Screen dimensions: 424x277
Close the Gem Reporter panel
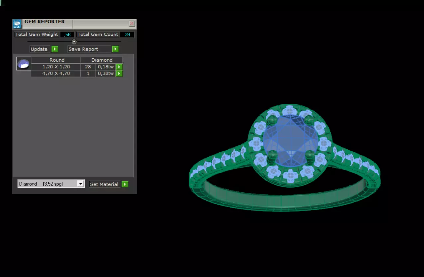tap(132, 23)
